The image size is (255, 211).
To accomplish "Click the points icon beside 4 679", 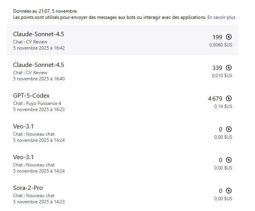I will point(229,99).
